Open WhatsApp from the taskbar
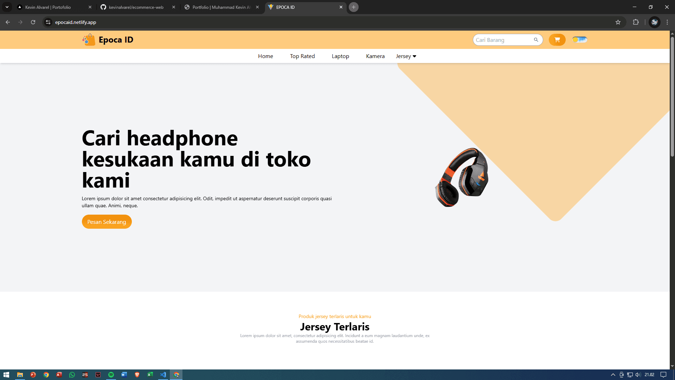The image size is (675, 380). [x=72, y=374]
